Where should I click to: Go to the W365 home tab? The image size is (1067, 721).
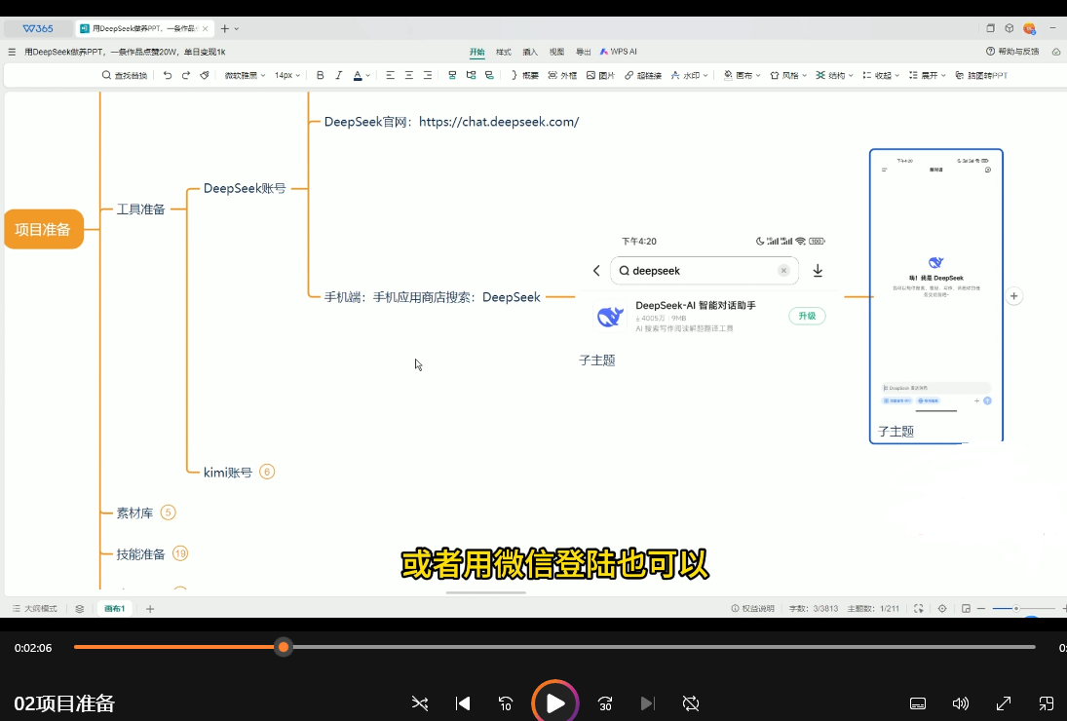pos(38,28)
